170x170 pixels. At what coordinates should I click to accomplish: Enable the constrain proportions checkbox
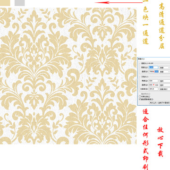140,96
